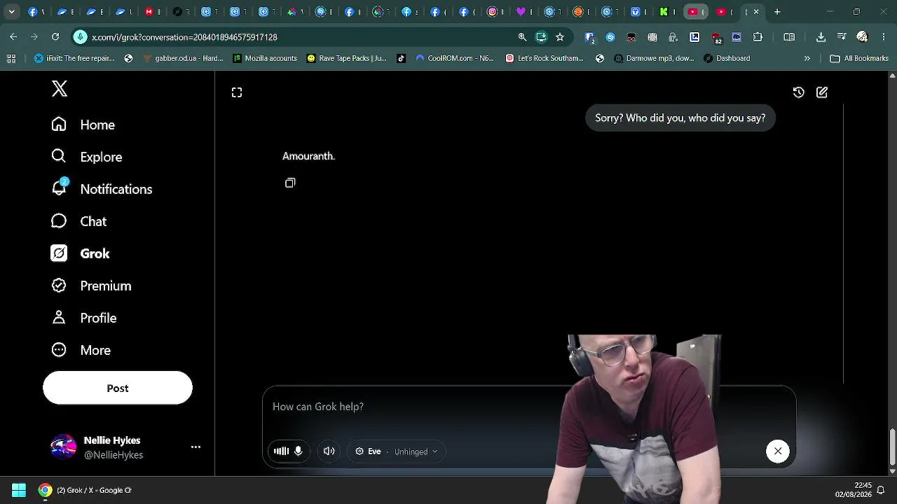Click the Post button
Image resolution: width=897 pixels, height=504 pixels.
pos(118,388)
